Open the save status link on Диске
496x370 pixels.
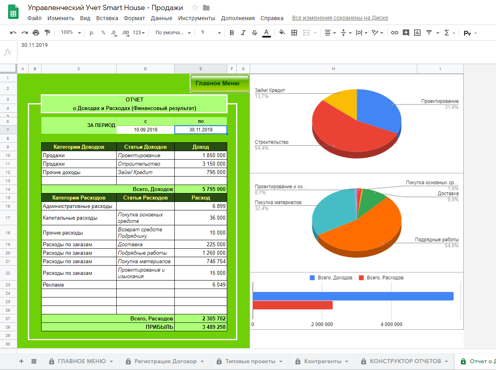(x=340, y=18)
